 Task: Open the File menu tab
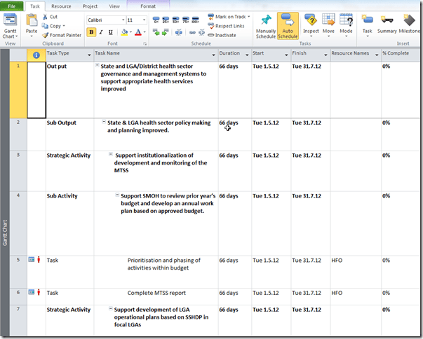[12, 6]
